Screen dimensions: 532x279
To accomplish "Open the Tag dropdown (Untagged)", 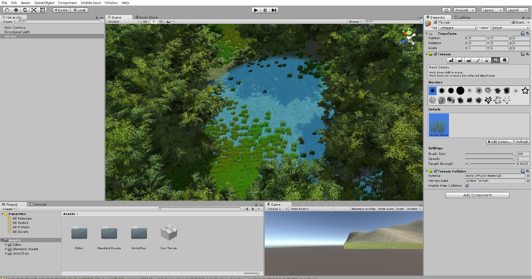I will tap(458, 28).
